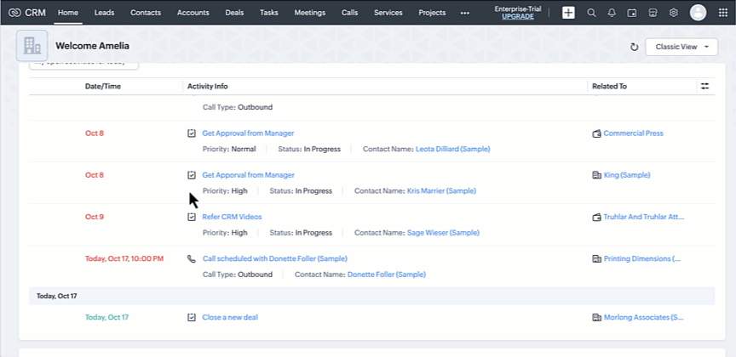This screenshot has height=357, width=736.
Task: Open the search icon in top bar
Action: 592,13
